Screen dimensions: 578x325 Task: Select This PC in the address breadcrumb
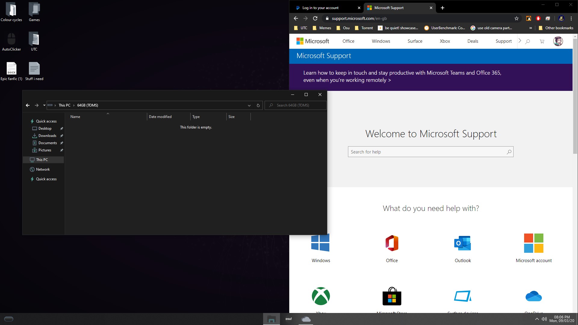tap(64, 105)
